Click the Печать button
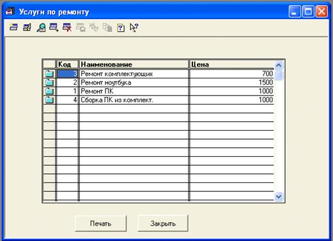 click(x=101, y=223)
